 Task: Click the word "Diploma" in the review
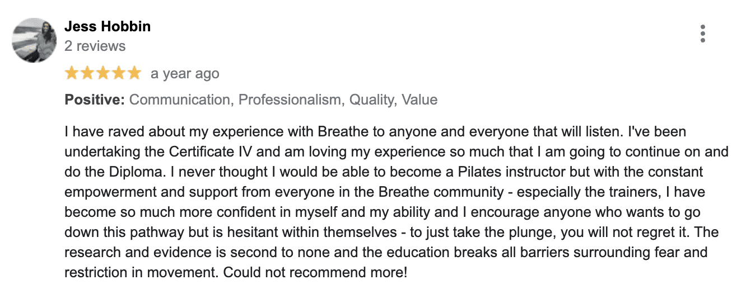pyautogui.click(x=113, y=172)
